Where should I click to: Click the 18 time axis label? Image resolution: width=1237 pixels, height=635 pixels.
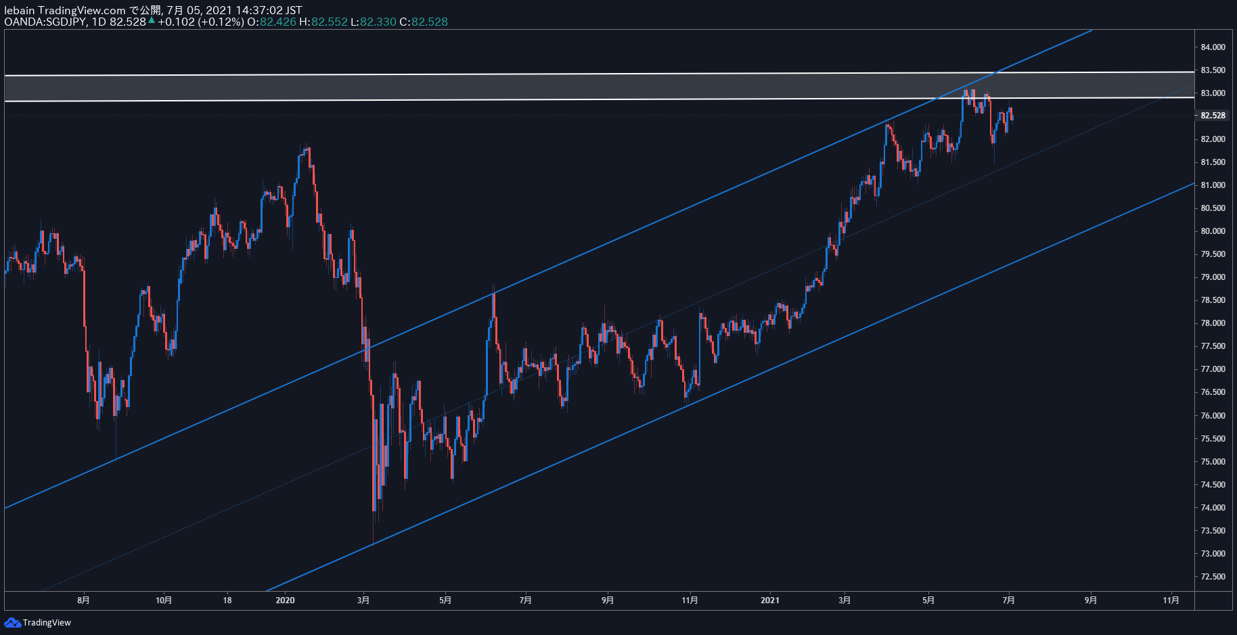coord(227,601)
